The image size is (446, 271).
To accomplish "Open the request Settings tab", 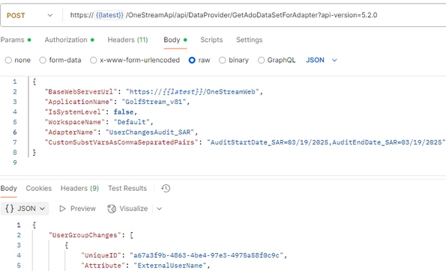I will tap(249, 40).
